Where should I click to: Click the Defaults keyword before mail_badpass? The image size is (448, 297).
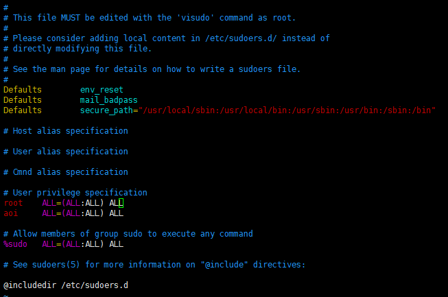[22, 100]
